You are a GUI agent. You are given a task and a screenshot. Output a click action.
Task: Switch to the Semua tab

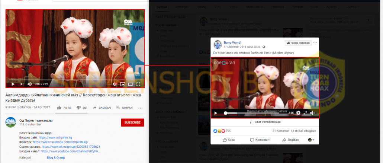[x=162, y=7]
